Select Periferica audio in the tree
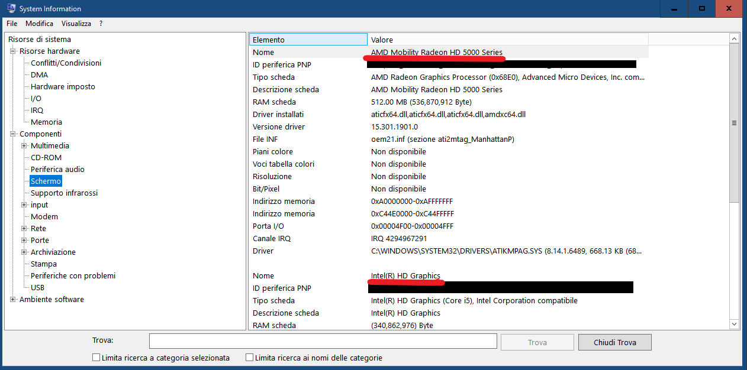The image size is (747, 370). [x=57, y=170]
